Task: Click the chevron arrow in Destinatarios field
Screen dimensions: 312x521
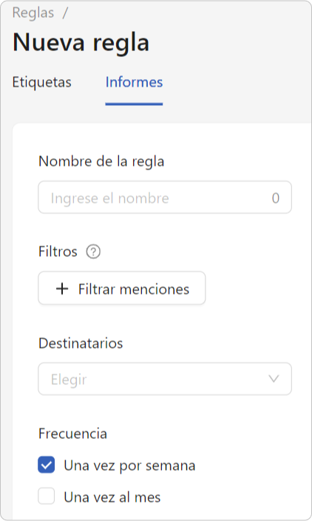Action: tap(274, 379)
